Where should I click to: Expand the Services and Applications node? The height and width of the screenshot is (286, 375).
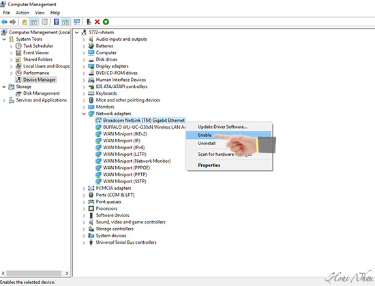pyautogui.click(x=4, y=100)
